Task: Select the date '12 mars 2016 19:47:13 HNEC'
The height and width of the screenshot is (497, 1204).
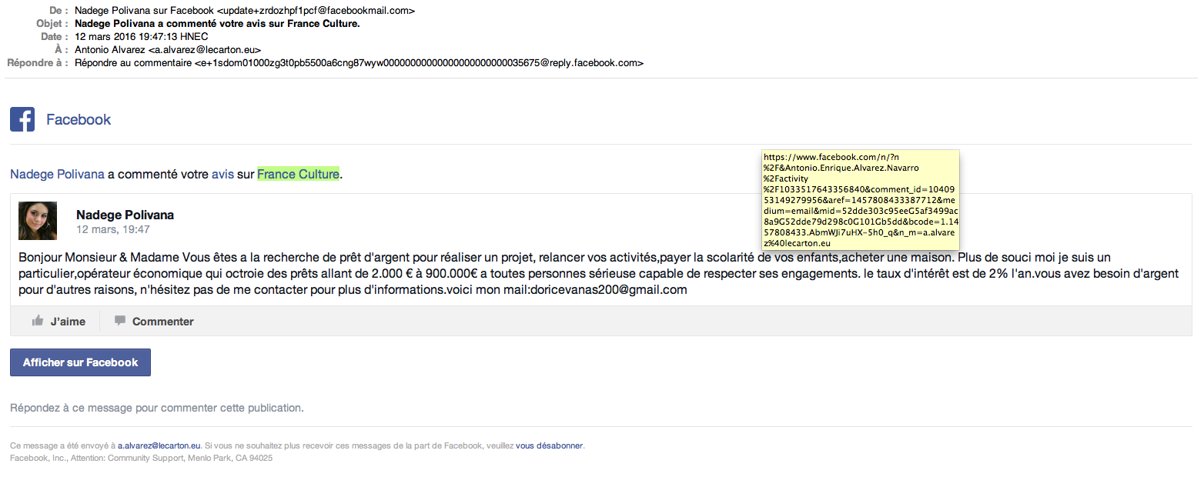Action: click(x=142, y=36)
